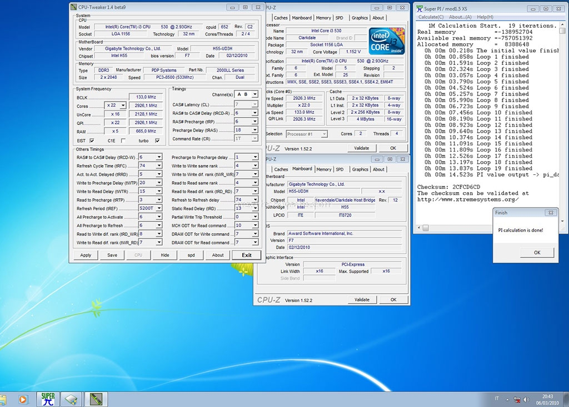This screenshot has width=569, height=407.
Task: Open the Read to Read same rank dropdown
Action: (x=255, y=183)
